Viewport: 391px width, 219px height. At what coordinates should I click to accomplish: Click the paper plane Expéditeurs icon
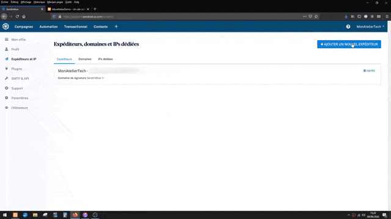tap(7, 59)
